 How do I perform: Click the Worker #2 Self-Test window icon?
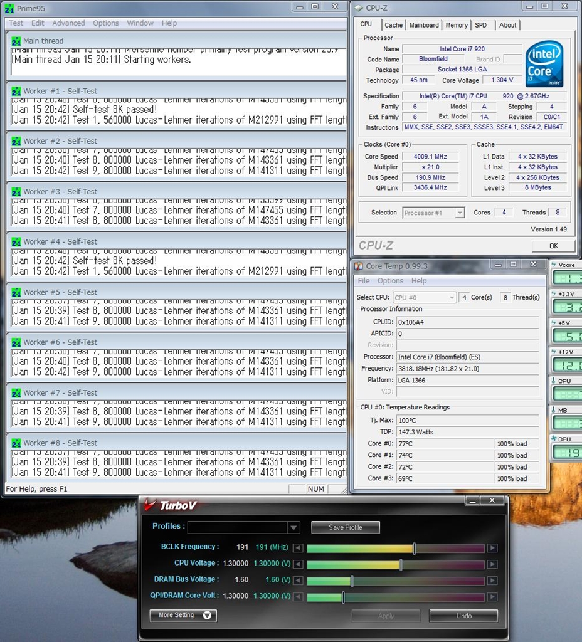tap(16, 141)
